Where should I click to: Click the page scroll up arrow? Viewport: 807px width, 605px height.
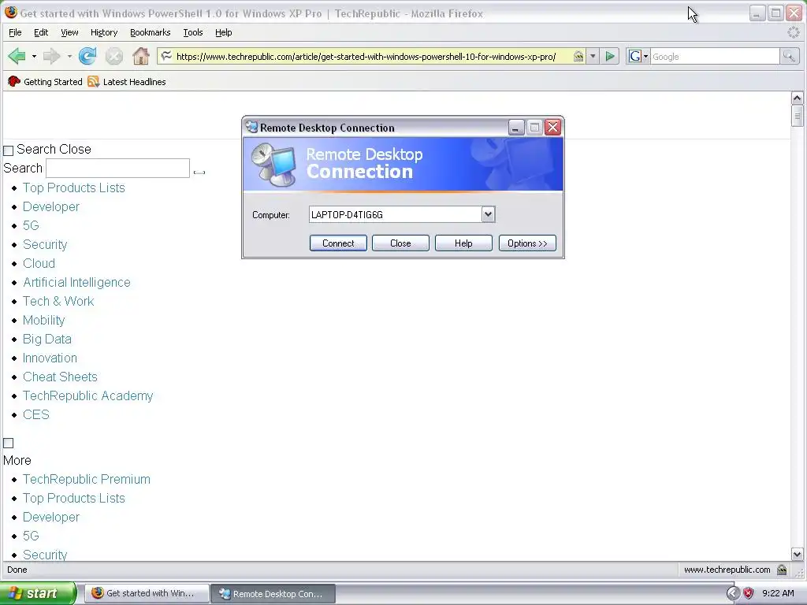click(797, 98)
